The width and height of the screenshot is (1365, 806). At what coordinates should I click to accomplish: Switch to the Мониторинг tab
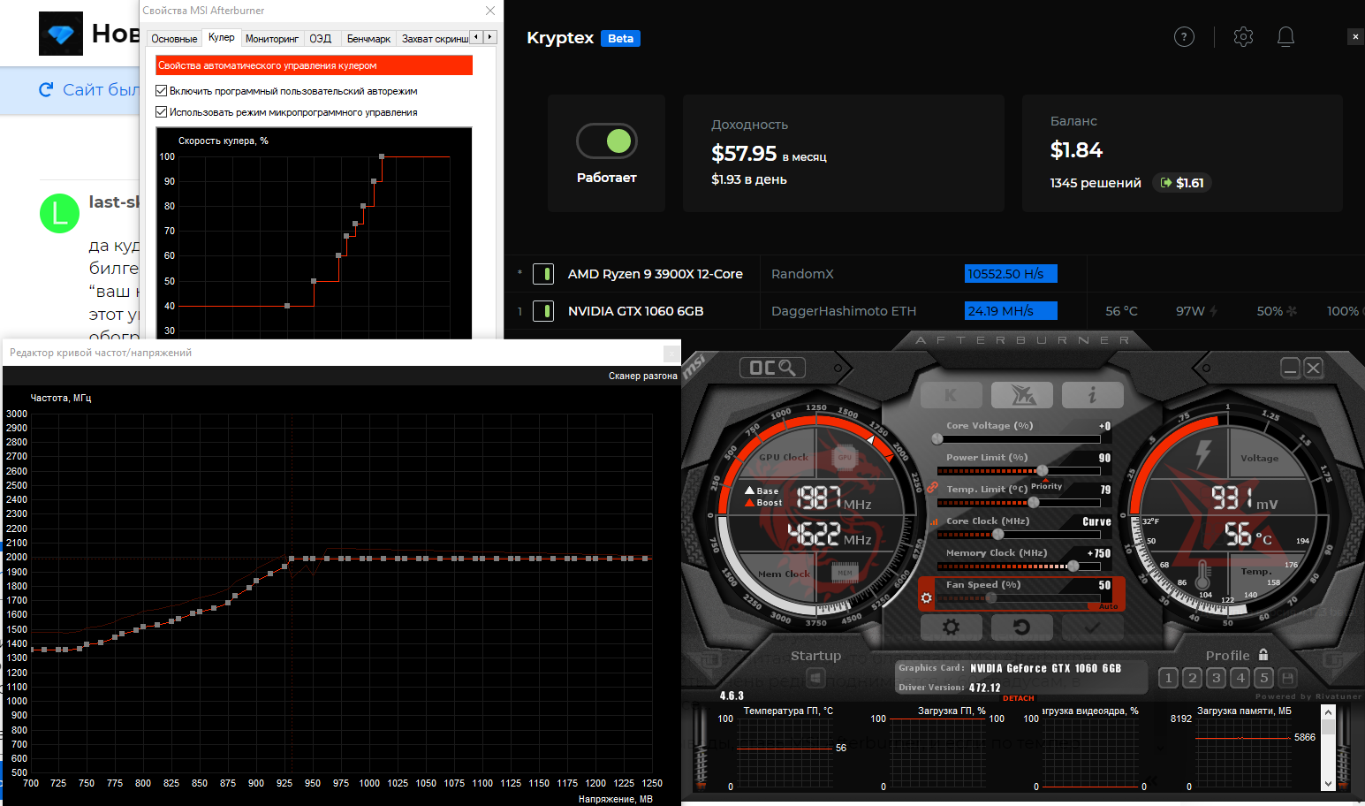(x=271, y=38)
